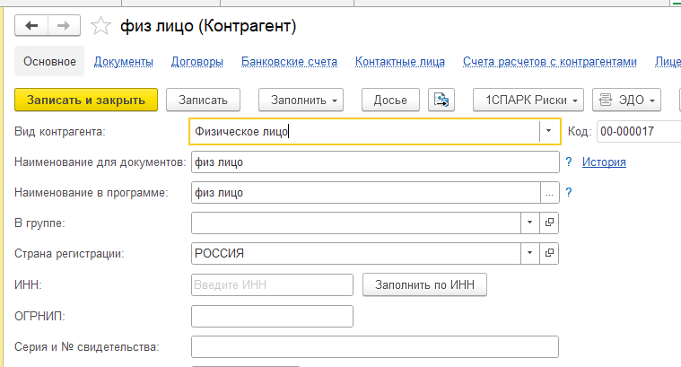Open the История link

604,162
